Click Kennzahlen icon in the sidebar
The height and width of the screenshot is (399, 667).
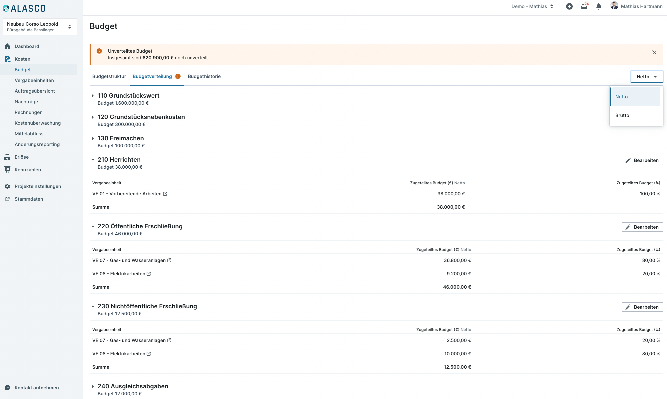point(7,170)
